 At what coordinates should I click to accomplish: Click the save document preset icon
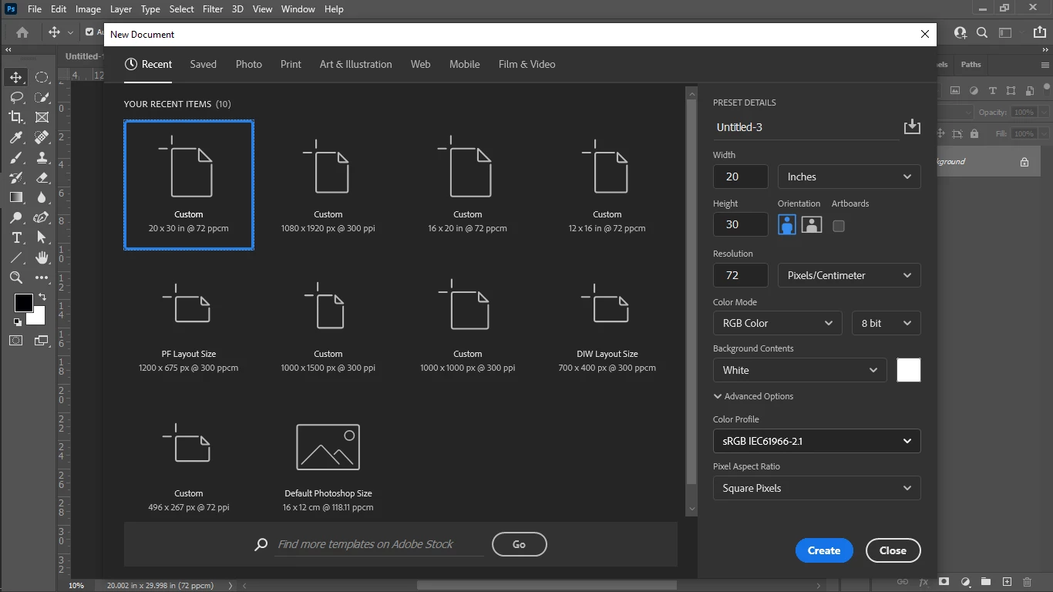pos(912,126)
